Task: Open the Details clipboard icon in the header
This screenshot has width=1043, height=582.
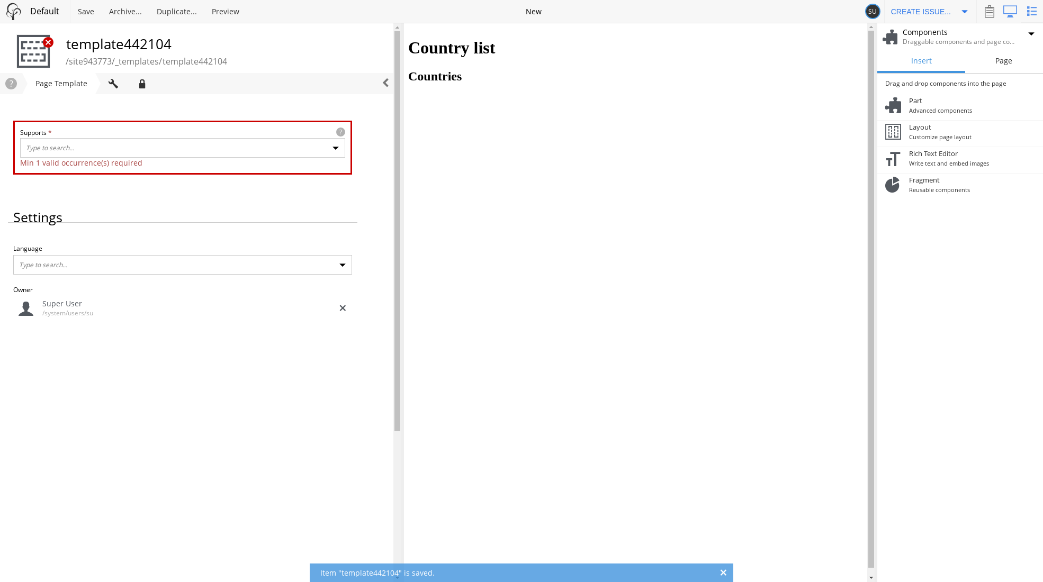Action: pos(989,11)
